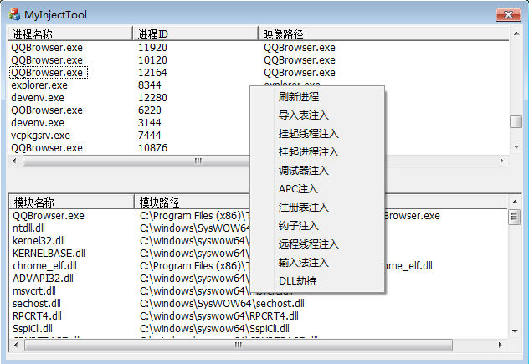Choose 刷新进程 from the context menu
529x364 pixels.
pyautogui.click(x=299, y=97)
